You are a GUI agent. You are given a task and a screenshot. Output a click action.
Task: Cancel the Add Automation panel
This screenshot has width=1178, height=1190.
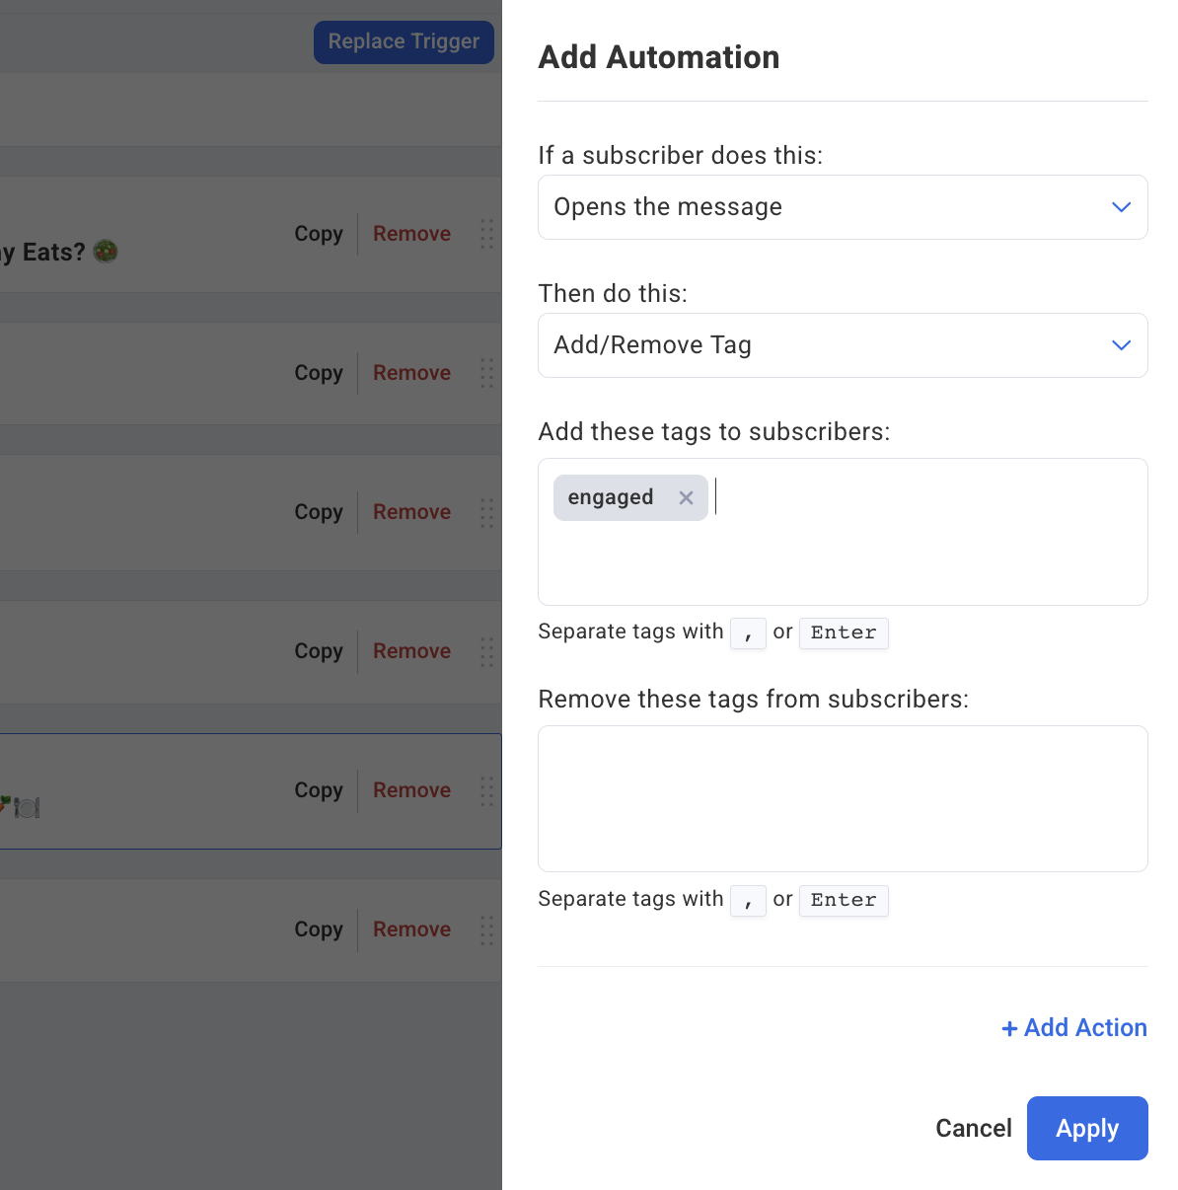click(974, 1128)
